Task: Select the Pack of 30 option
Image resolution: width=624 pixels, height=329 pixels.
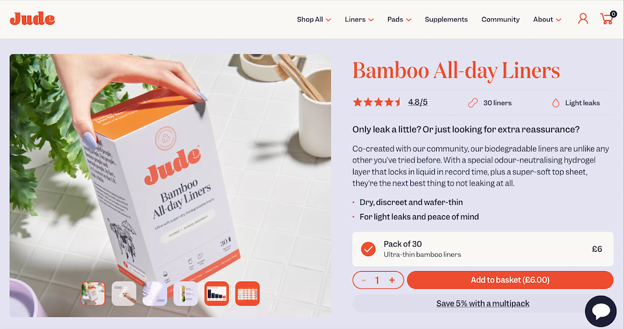Action: pos(483,249)
